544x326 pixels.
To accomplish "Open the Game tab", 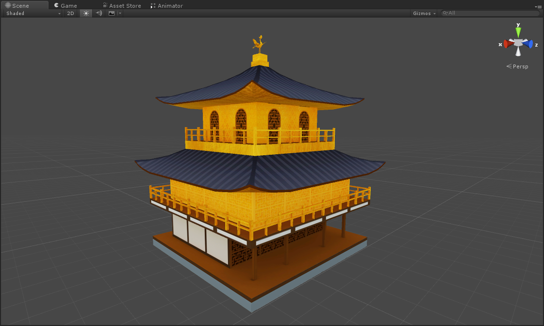I will [66, 5].
